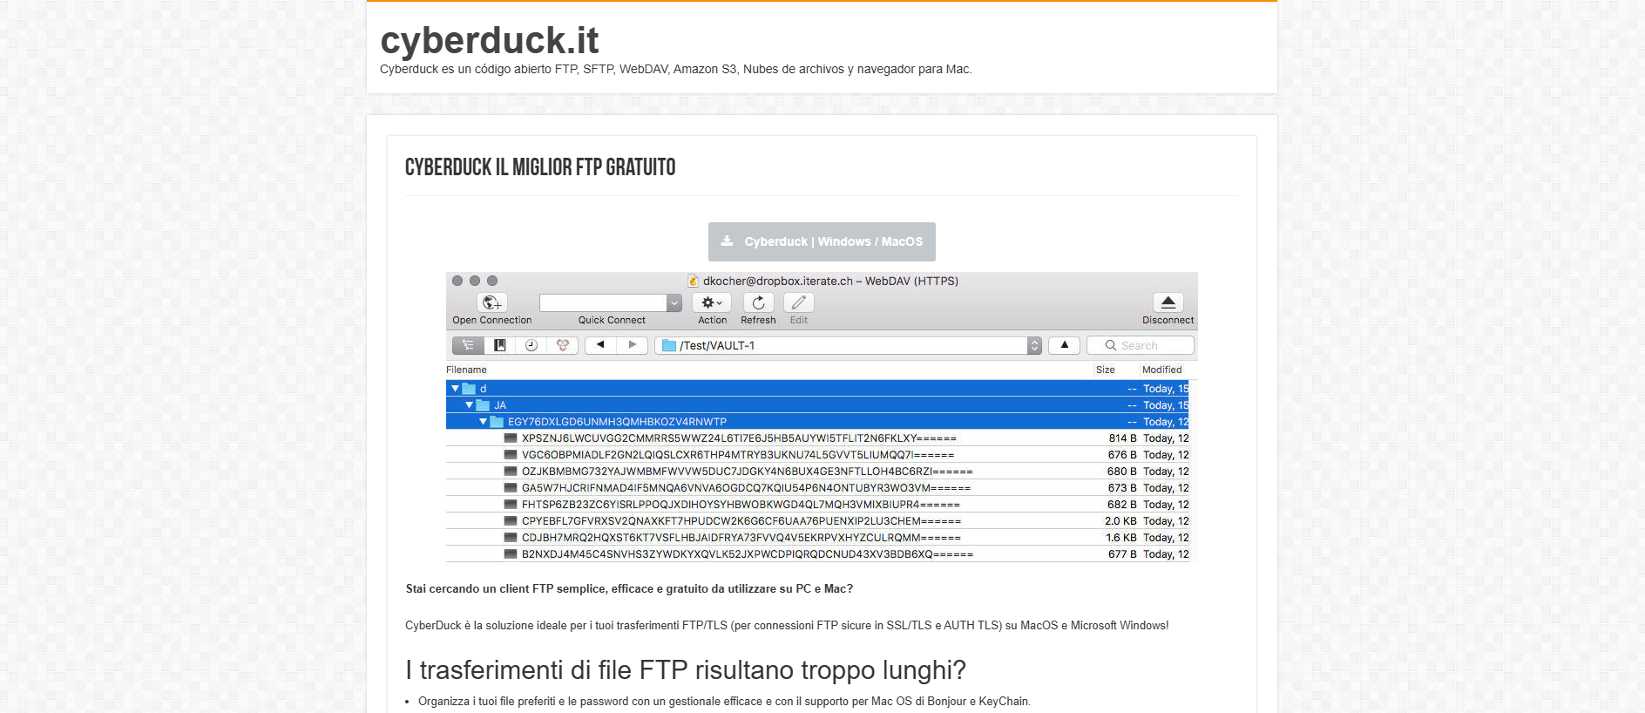Go back with the left arrow

[x=600, y=345]
